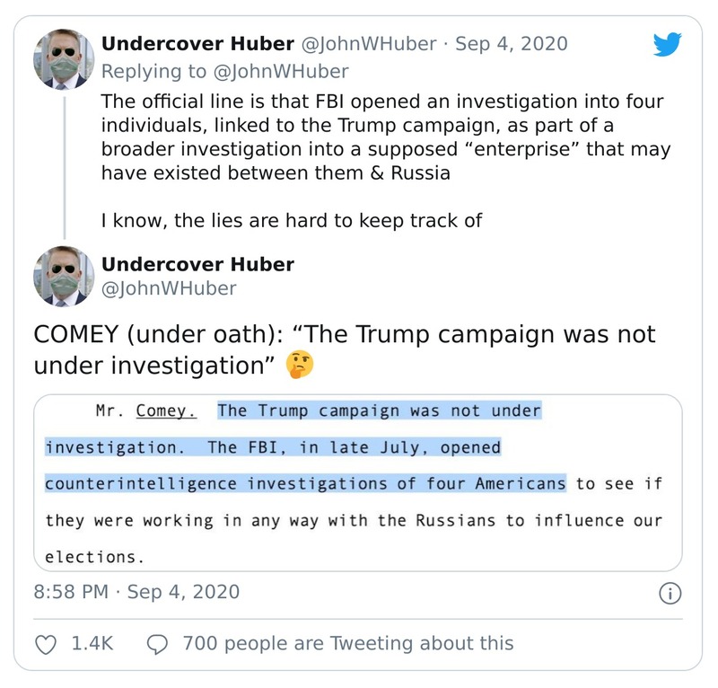The image size is (718, 688).
Task: Open "700 people are Tweeting about this"
Action: 347,643
